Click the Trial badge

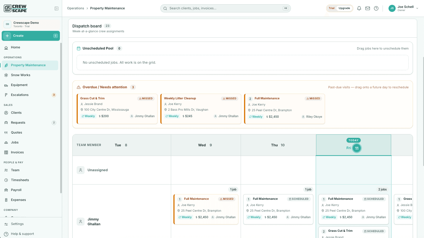(331, 8)
